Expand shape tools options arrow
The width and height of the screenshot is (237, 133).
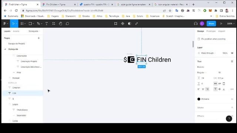[33, 24]
